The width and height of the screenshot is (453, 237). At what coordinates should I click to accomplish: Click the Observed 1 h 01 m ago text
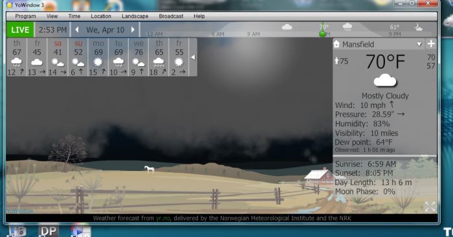click(365, 150)
